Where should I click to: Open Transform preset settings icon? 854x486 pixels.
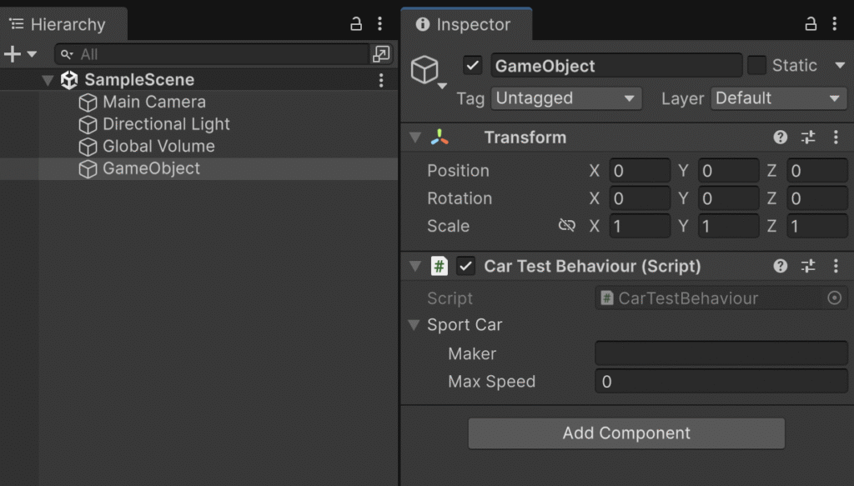[x=808, y=138]
